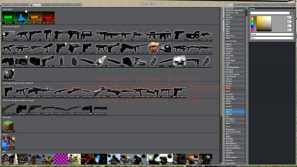Select the 'Inflator' tool
The width and height of the screenshot is (297, 167).
tap(235, 101)
